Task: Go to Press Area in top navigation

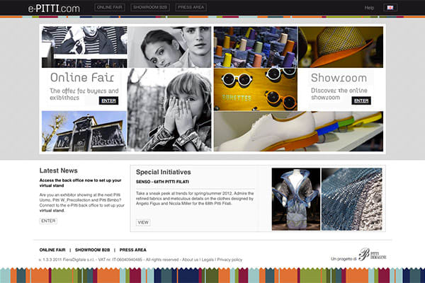Action: coord(191,8)
